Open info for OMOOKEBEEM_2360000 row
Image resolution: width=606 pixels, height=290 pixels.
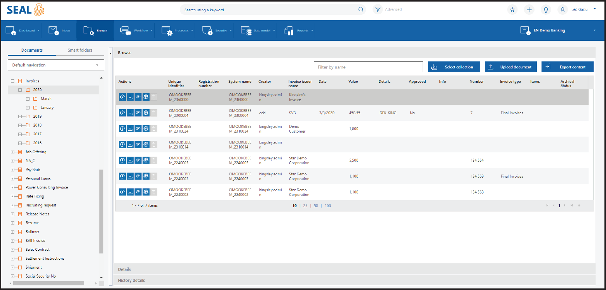(x=122, y=97)
